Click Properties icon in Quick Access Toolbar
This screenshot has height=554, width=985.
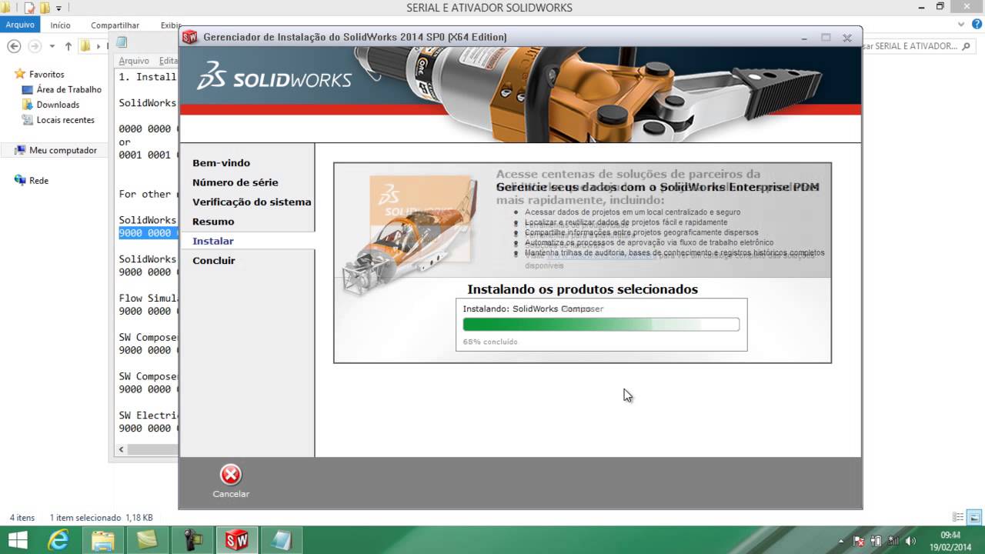pyautogui.click(x=29, y=8)
